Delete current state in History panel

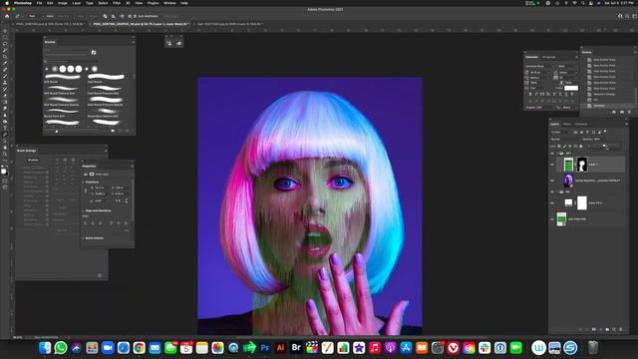629,112
